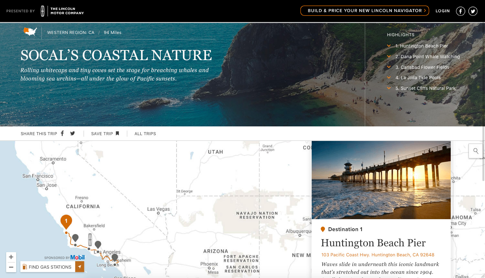The height and width of the screenshot is (278, 485).
Task: Expand highlight 1 Huntington Beach Pier chevron
Action: [x=389, y=46]
